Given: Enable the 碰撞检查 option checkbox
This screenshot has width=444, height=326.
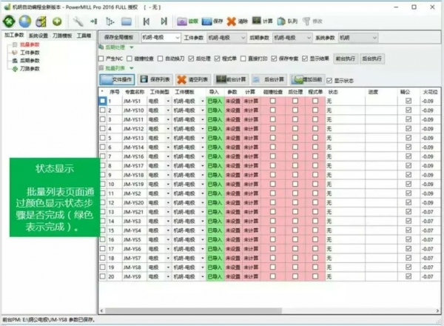Looking at the screenshot, I should [129, 59].
